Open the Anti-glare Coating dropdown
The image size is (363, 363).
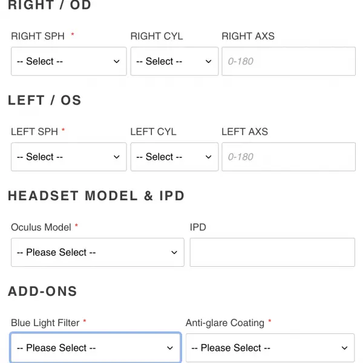(x=270, y=348)
